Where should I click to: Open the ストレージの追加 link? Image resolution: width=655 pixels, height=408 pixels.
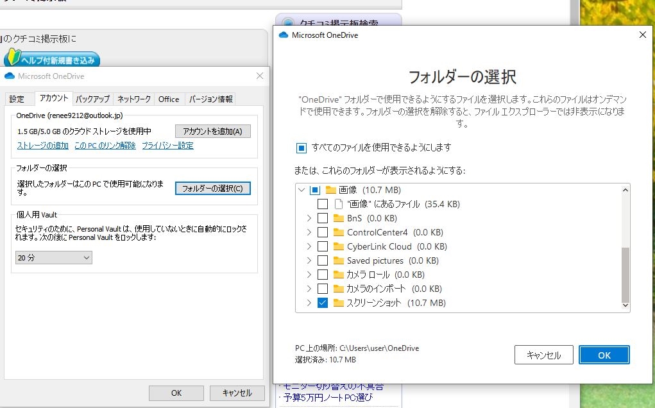pos(42,146)
